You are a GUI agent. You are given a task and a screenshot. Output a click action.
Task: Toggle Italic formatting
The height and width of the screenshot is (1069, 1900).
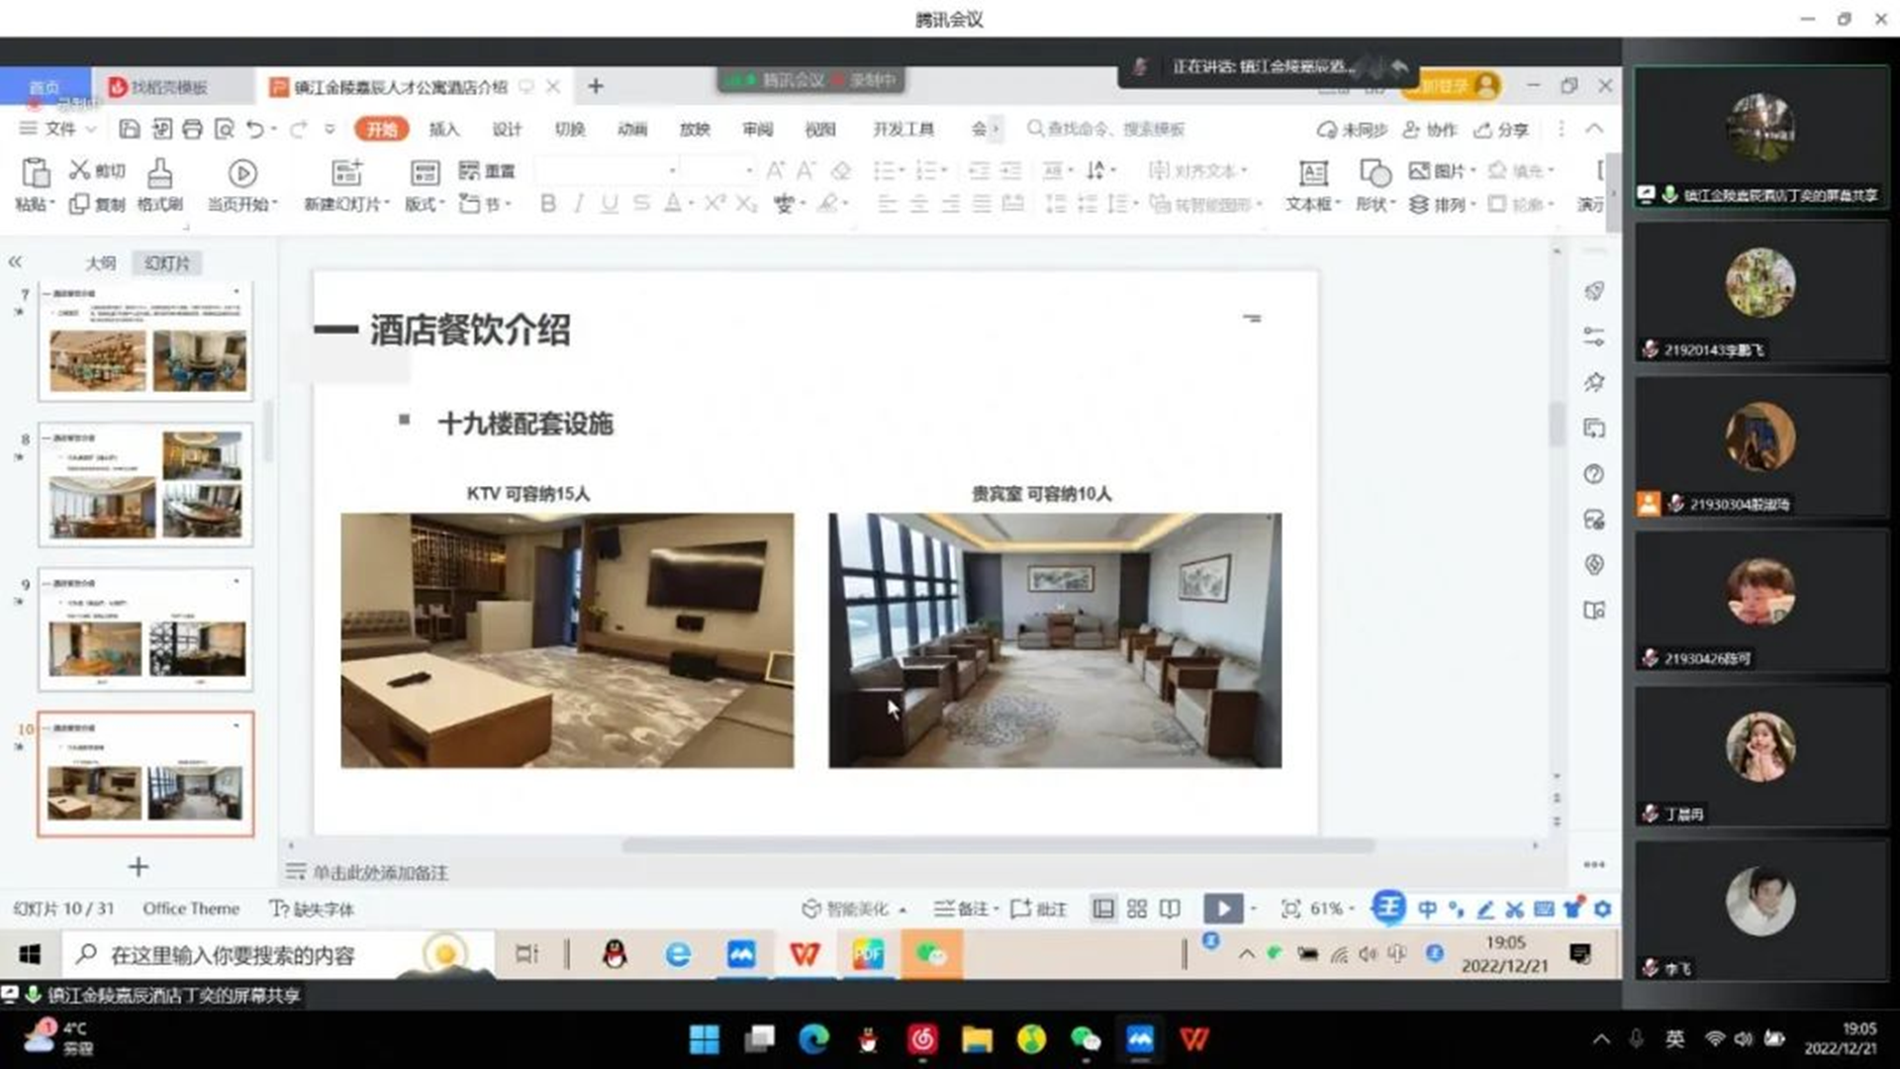coord(579,204)
